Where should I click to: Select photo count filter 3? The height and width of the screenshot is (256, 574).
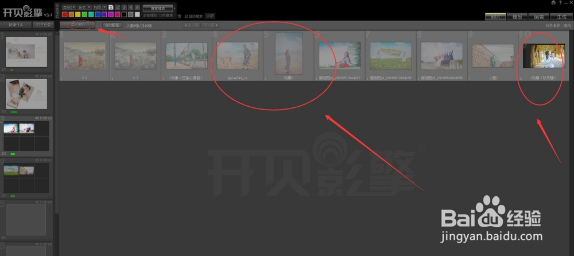[124, 7]
